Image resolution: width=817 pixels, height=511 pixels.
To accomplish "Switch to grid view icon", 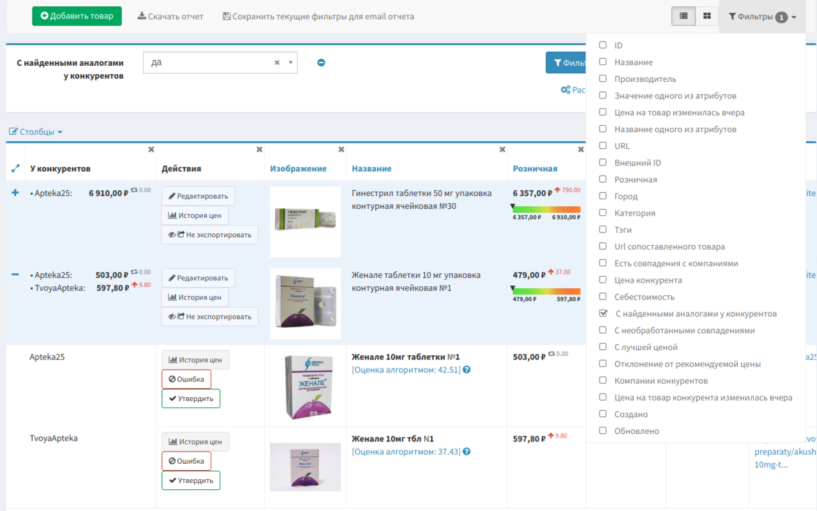I will [x=707, y=16].
